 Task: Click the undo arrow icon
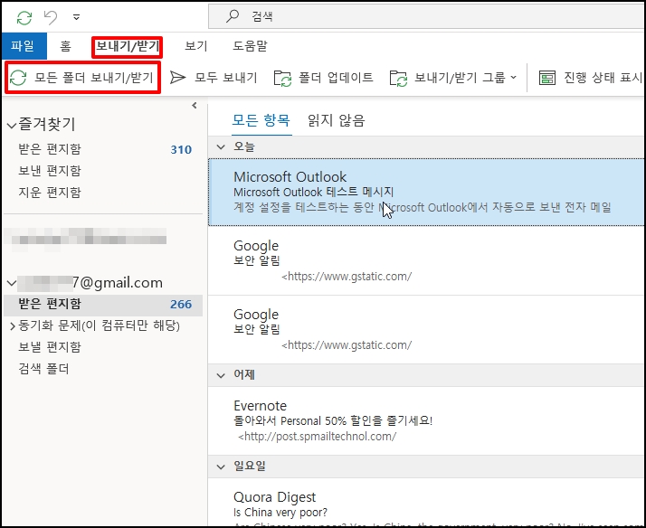point(51,17)
